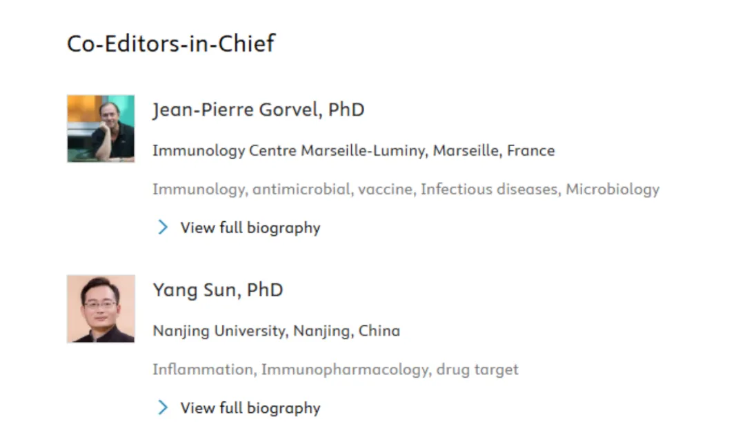
Task: Click Jean-Pierre Gorvel's profile photo
Action: point(101,129)
